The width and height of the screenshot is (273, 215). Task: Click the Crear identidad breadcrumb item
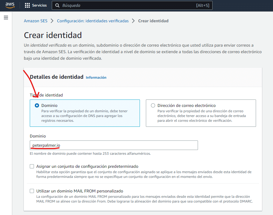tap(153, 21)
